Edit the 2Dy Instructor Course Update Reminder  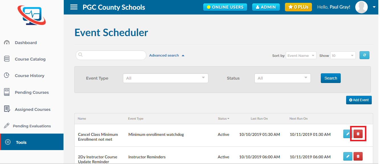(348, 156)
